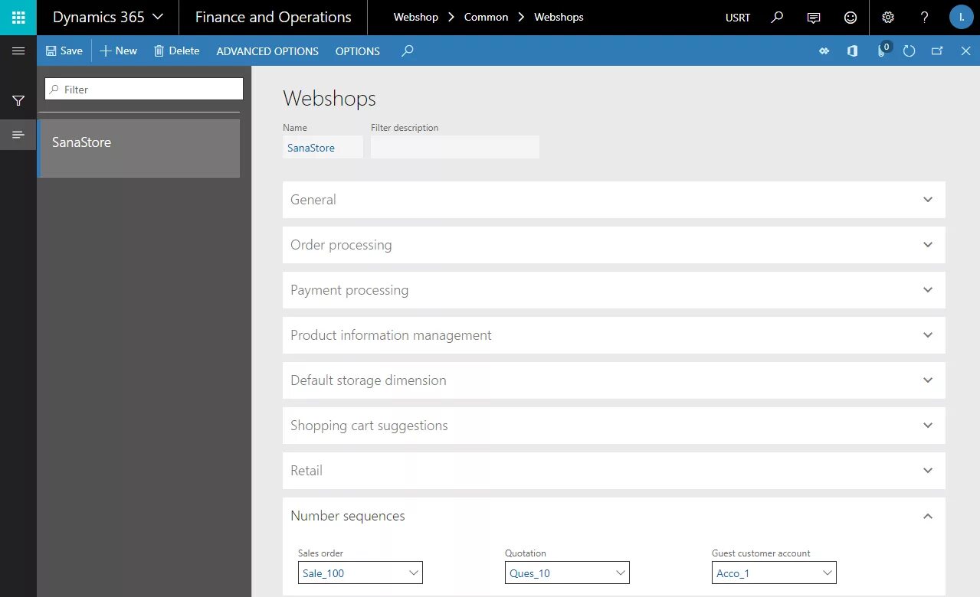Open the app launcher waffle icon

(x=18, y=17)
